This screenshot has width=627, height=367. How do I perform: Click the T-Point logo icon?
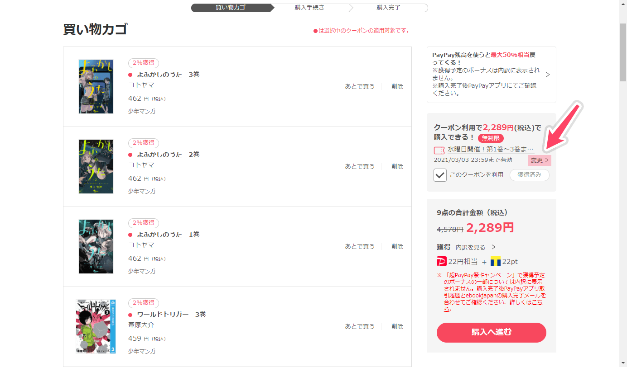(496, 261)
